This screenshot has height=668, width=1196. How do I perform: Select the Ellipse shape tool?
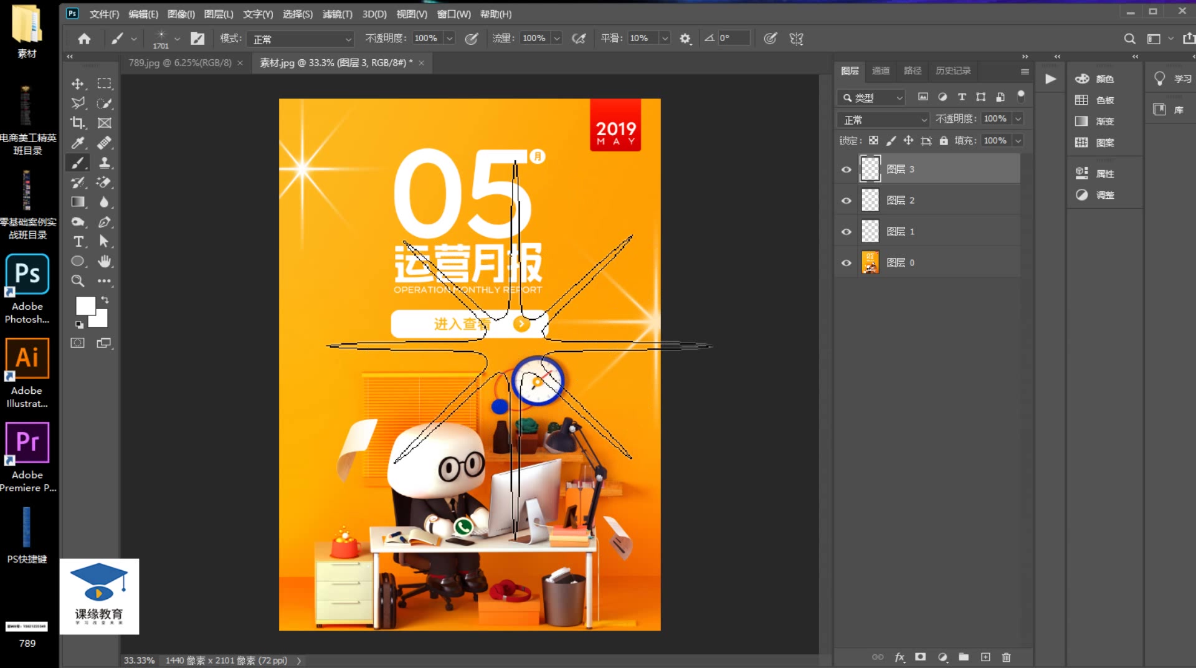(78, 261)
